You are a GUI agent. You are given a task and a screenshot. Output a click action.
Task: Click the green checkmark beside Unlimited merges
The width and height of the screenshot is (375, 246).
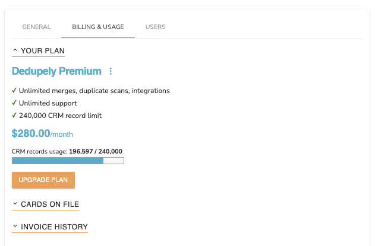click(14, 91)
